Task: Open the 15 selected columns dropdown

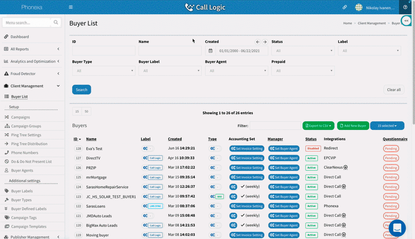Action: point(387,126)
